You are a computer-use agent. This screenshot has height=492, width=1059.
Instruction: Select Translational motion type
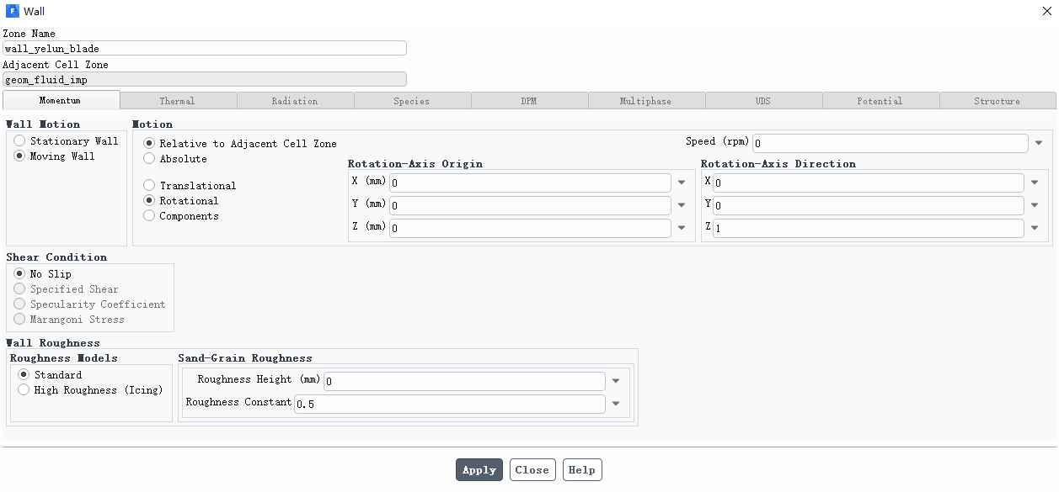(x=149, y=185)
